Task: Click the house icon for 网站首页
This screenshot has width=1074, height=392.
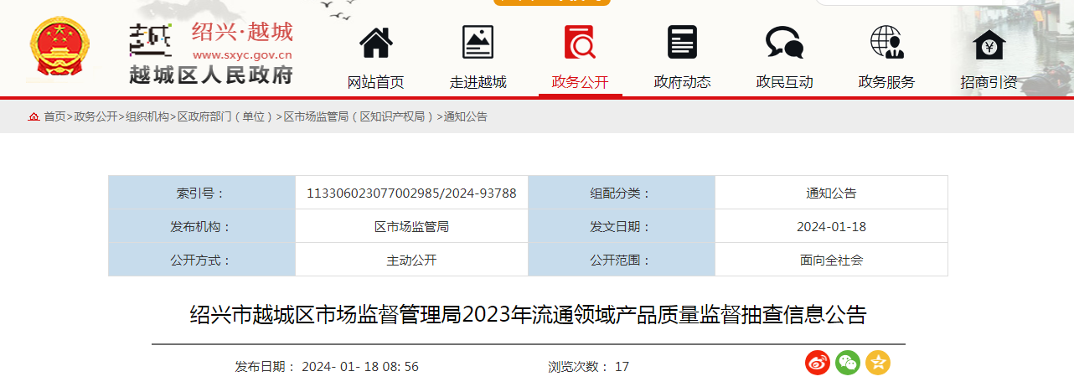Action: tap(375, 43)
